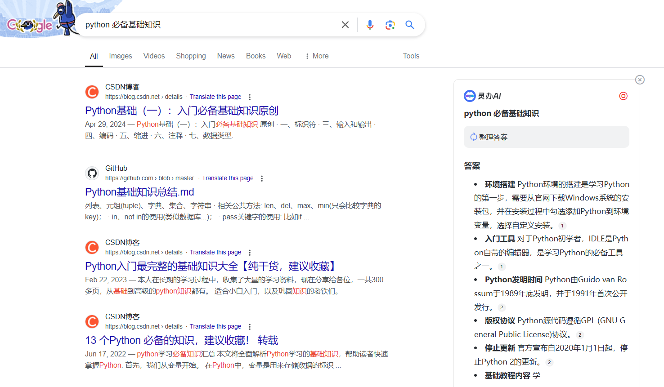Viewport: 664px width, 387px height.
Task: Close the 灵办AI side panel
Action: [640, 80]
